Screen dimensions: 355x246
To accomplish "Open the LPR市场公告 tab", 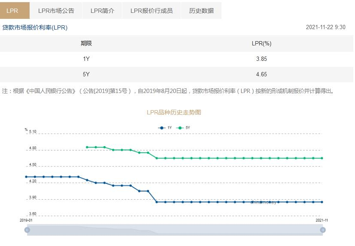I will [56, 11].
